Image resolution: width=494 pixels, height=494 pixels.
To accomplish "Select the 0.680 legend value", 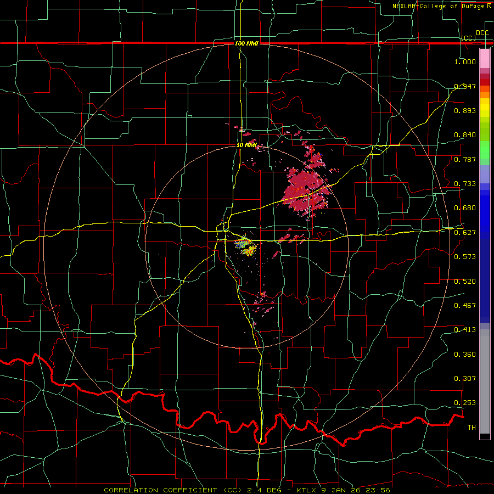I will click(465, 208).
